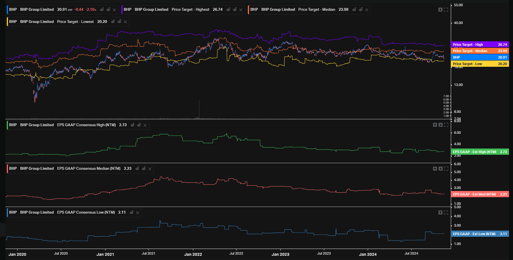This screenshot has height=260, width=513.
Task: Move the main price pane down
Action: pyautogui.click(x=440, y=10)
